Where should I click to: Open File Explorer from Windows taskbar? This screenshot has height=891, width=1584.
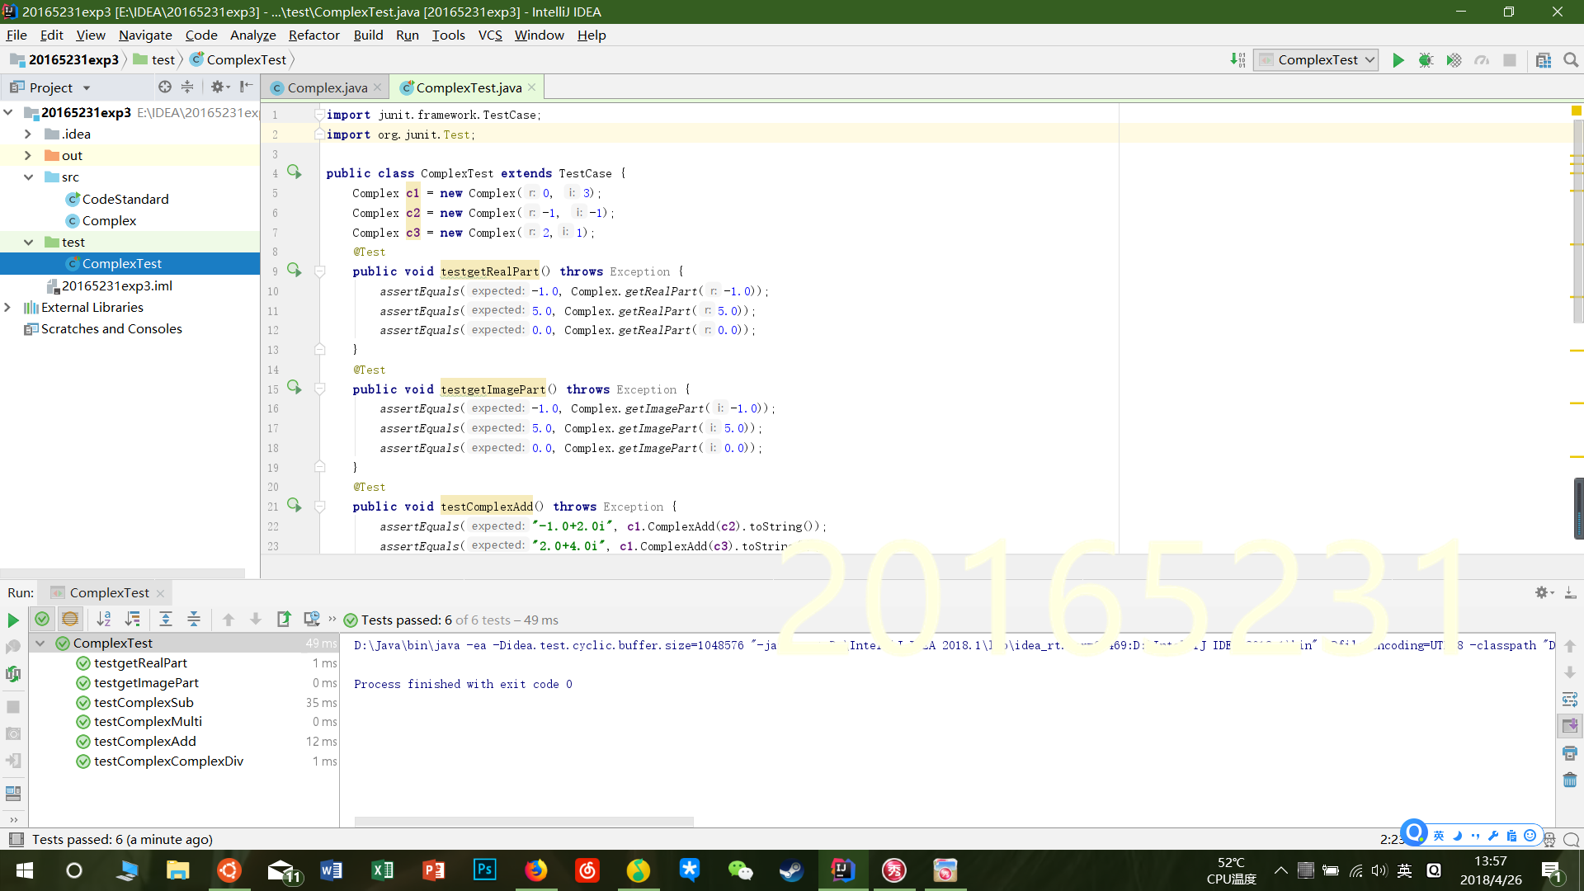(x=178, y=870)
